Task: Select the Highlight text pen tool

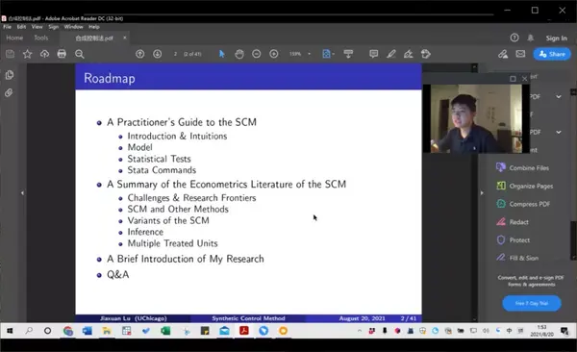Action: point(390,54)
